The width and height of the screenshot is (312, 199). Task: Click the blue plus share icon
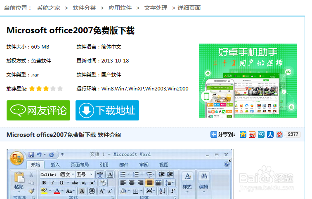tap(214, 134)
